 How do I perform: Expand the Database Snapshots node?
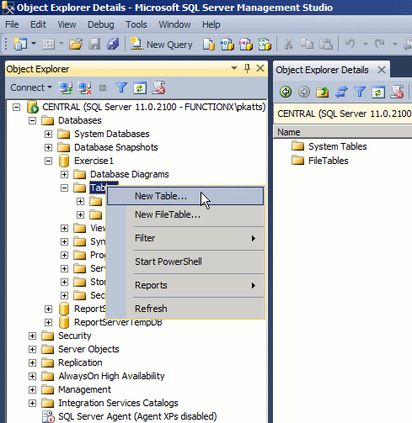(49, 147)
